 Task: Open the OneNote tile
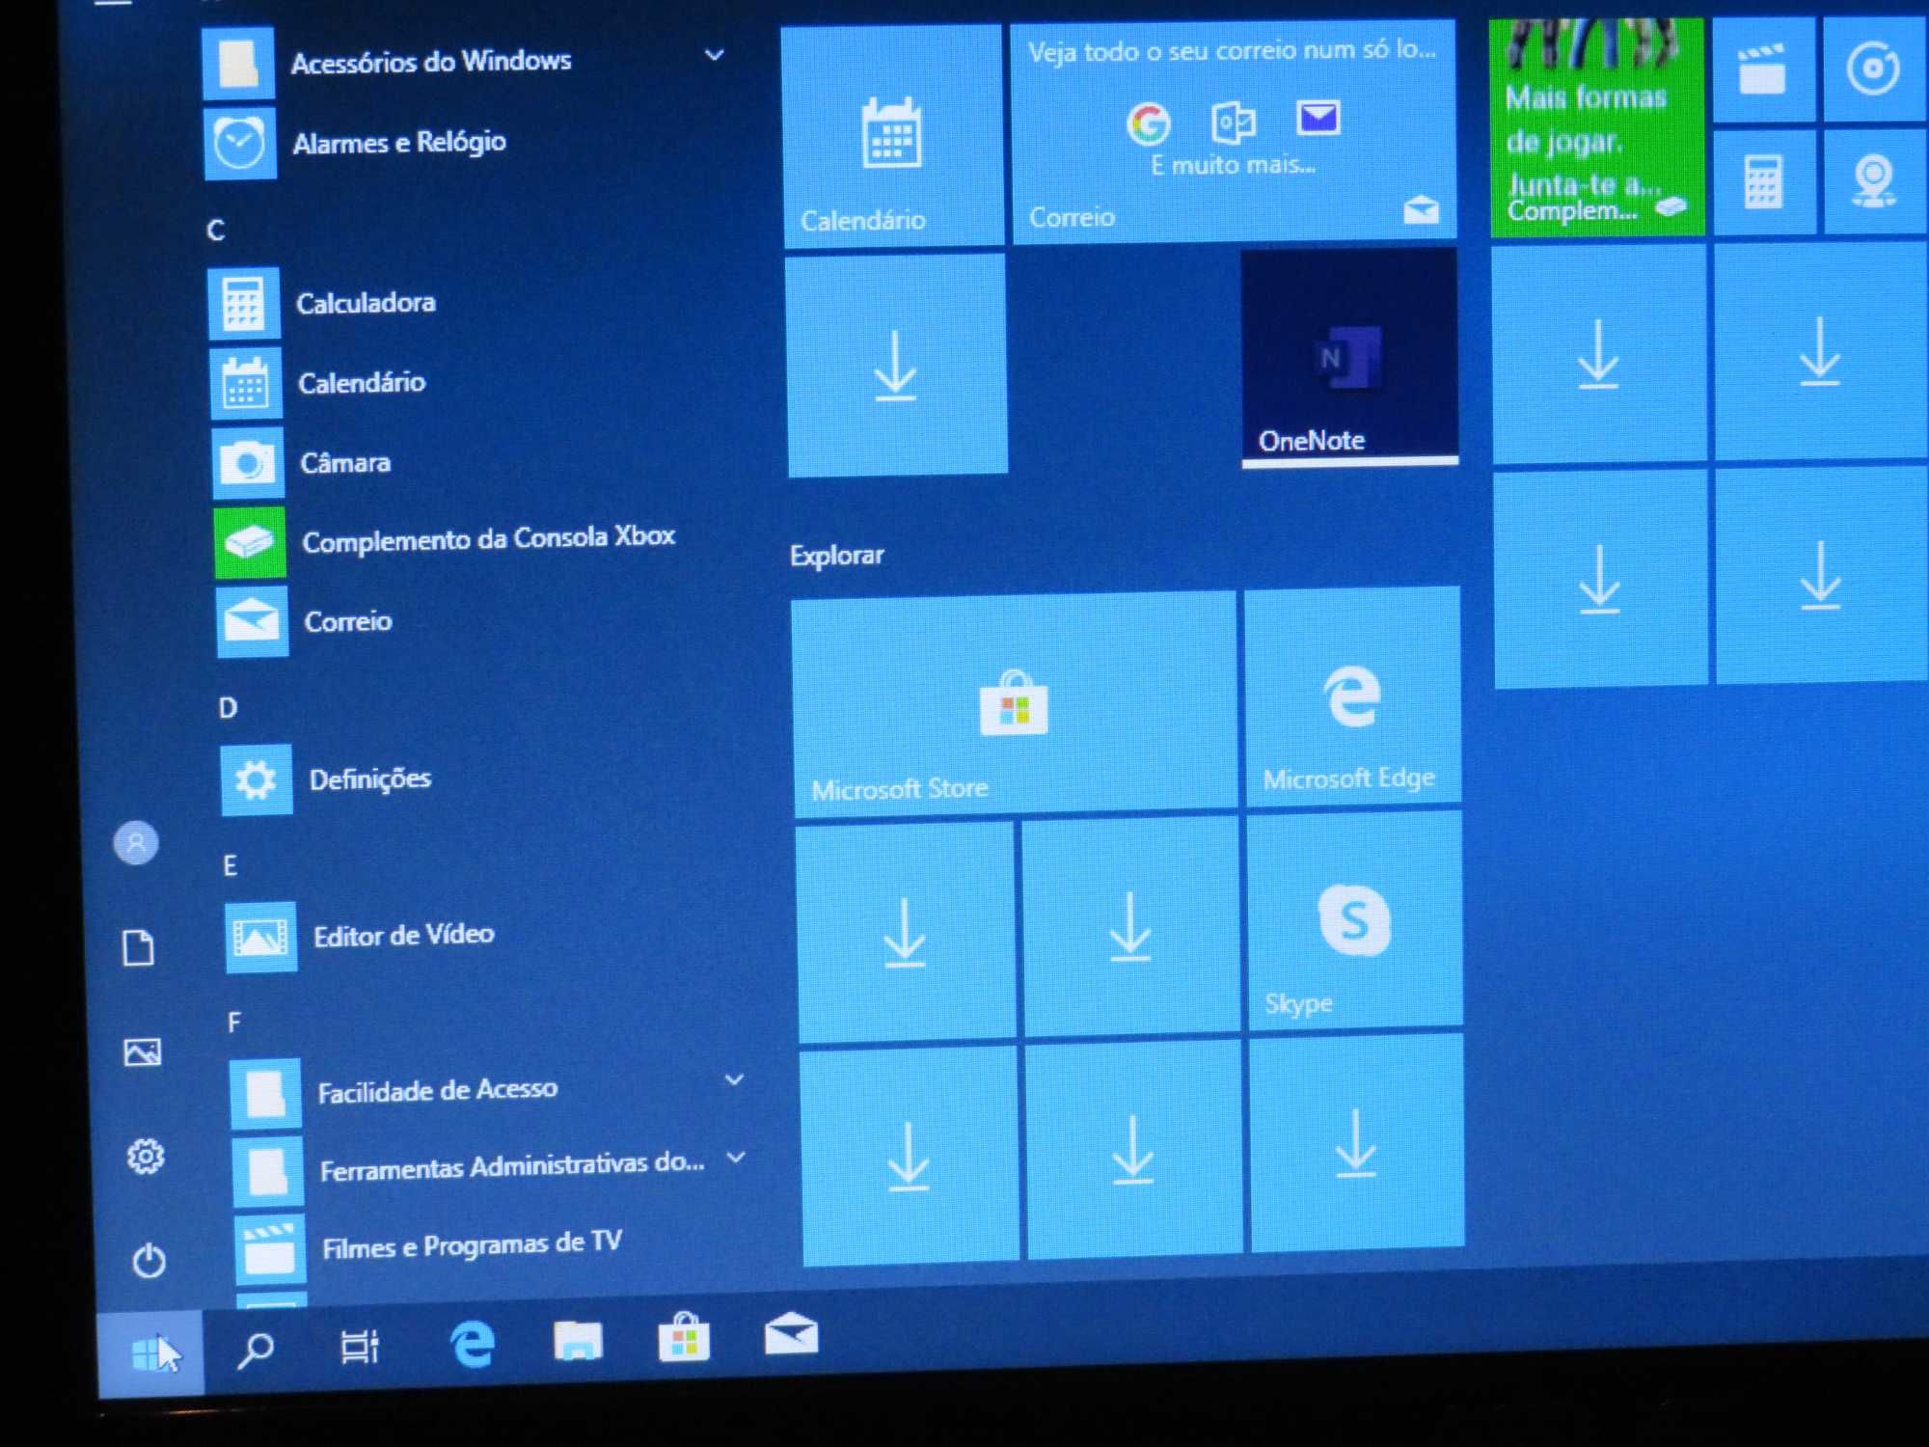pyautogui.click(x=1349, y=358)
